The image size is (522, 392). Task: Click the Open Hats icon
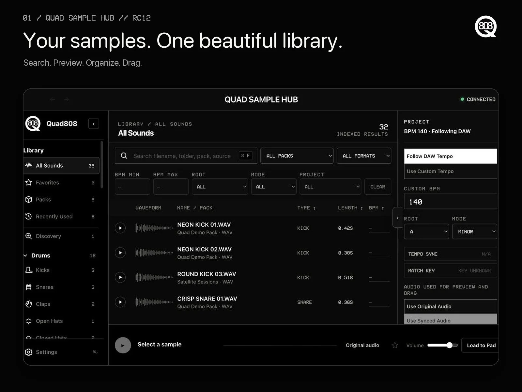tap(29, 321)
